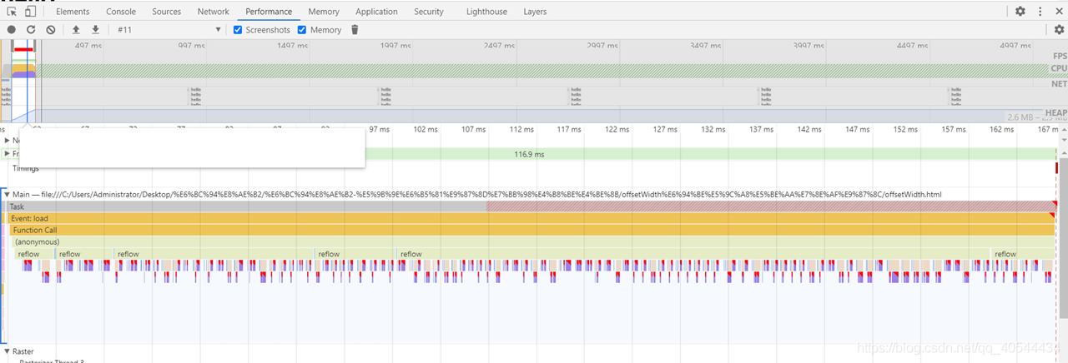Open the Lighthouse tab
This screenshot has height=363, width=1068.
(486, 12)
